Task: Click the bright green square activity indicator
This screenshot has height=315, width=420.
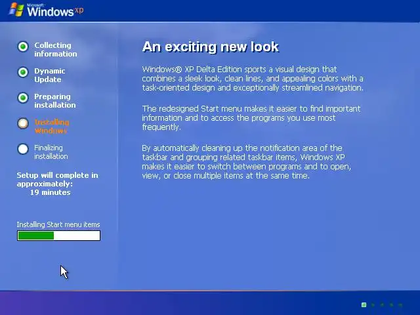Action: tap(364, 304)
